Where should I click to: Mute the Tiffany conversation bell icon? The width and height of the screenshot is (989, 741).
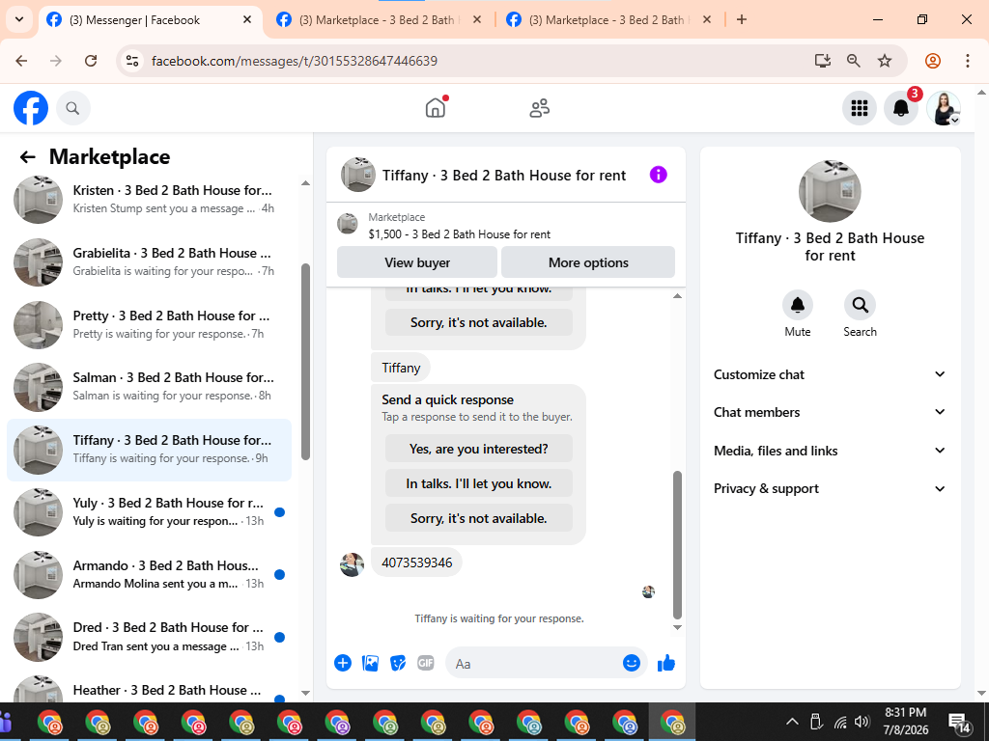click(x=797, y=305)
